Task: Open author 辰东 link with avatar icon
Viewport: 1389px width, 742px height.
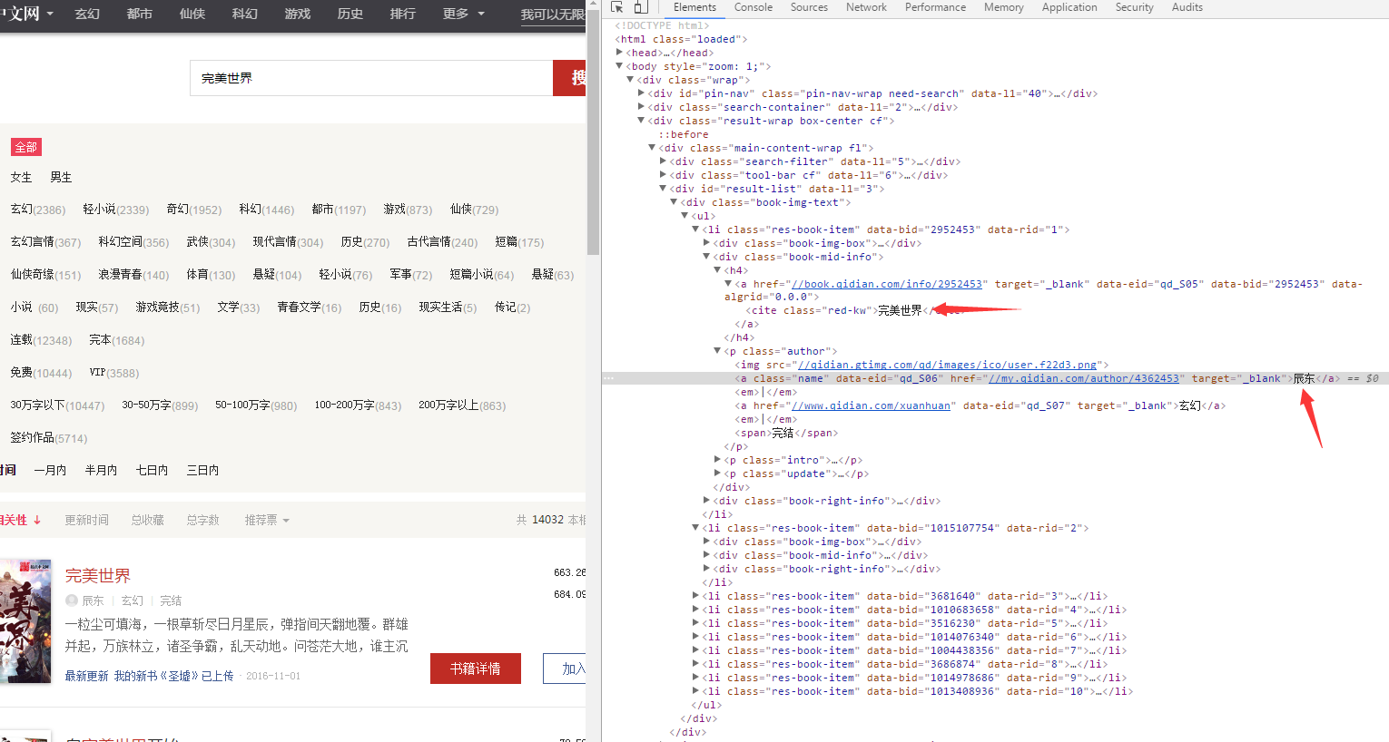Action: coord(84,600)
